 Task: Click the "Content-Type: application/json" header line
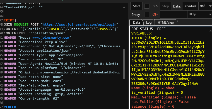pos(44,55)
